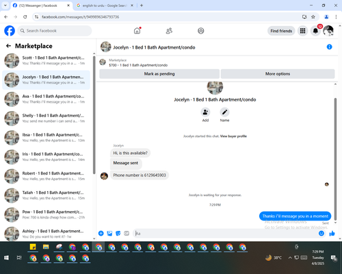This screenshot has height=274, width=342.
Task: Click the Add people icon
Action: [205, 112]
